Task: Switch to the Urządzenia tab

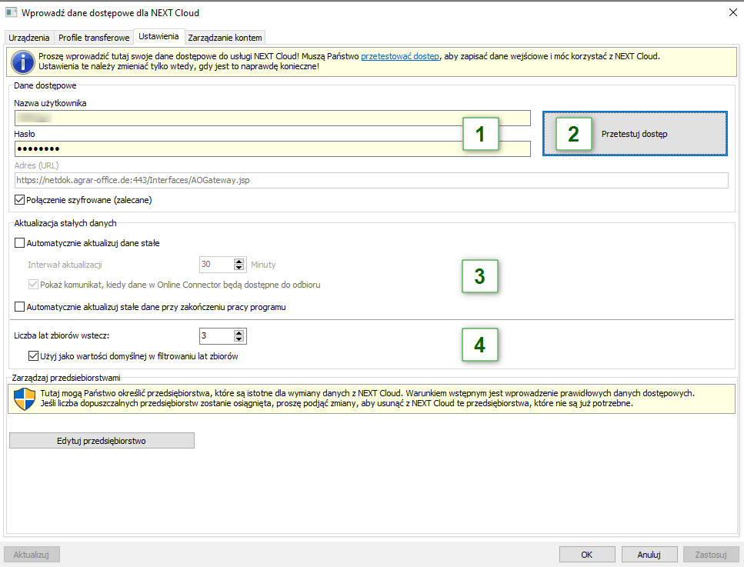Action: click(29, 38)
